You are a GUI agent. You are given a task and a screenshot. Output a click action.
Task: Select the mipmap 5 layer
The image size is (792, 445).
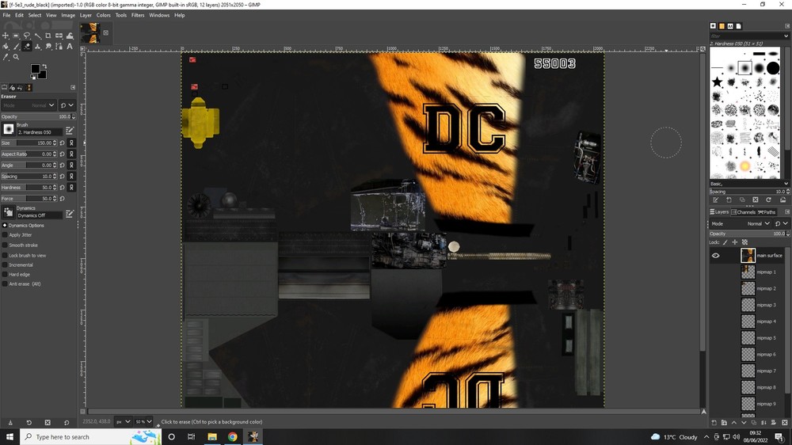click(x=766, y=338)
